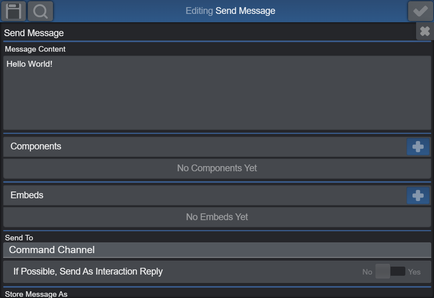Viewport: 434px width, 298px height.
Task: Click the 'No Embeds Yet' placeholder row
Action: [x=217, y=217]
